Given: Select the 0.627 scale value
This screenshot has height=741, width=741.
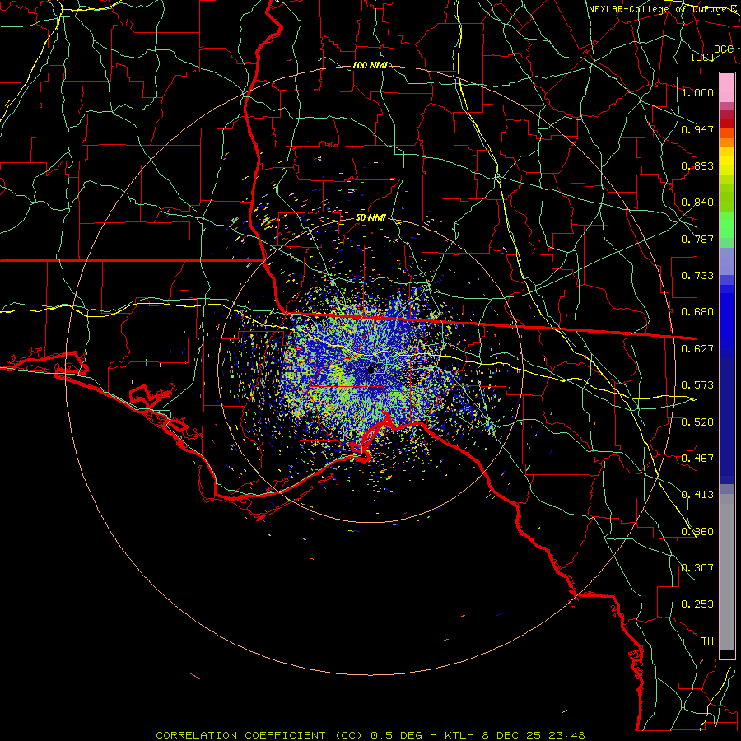Looking at the screenshot, I should pyautogui.click(x=697, y=349).
